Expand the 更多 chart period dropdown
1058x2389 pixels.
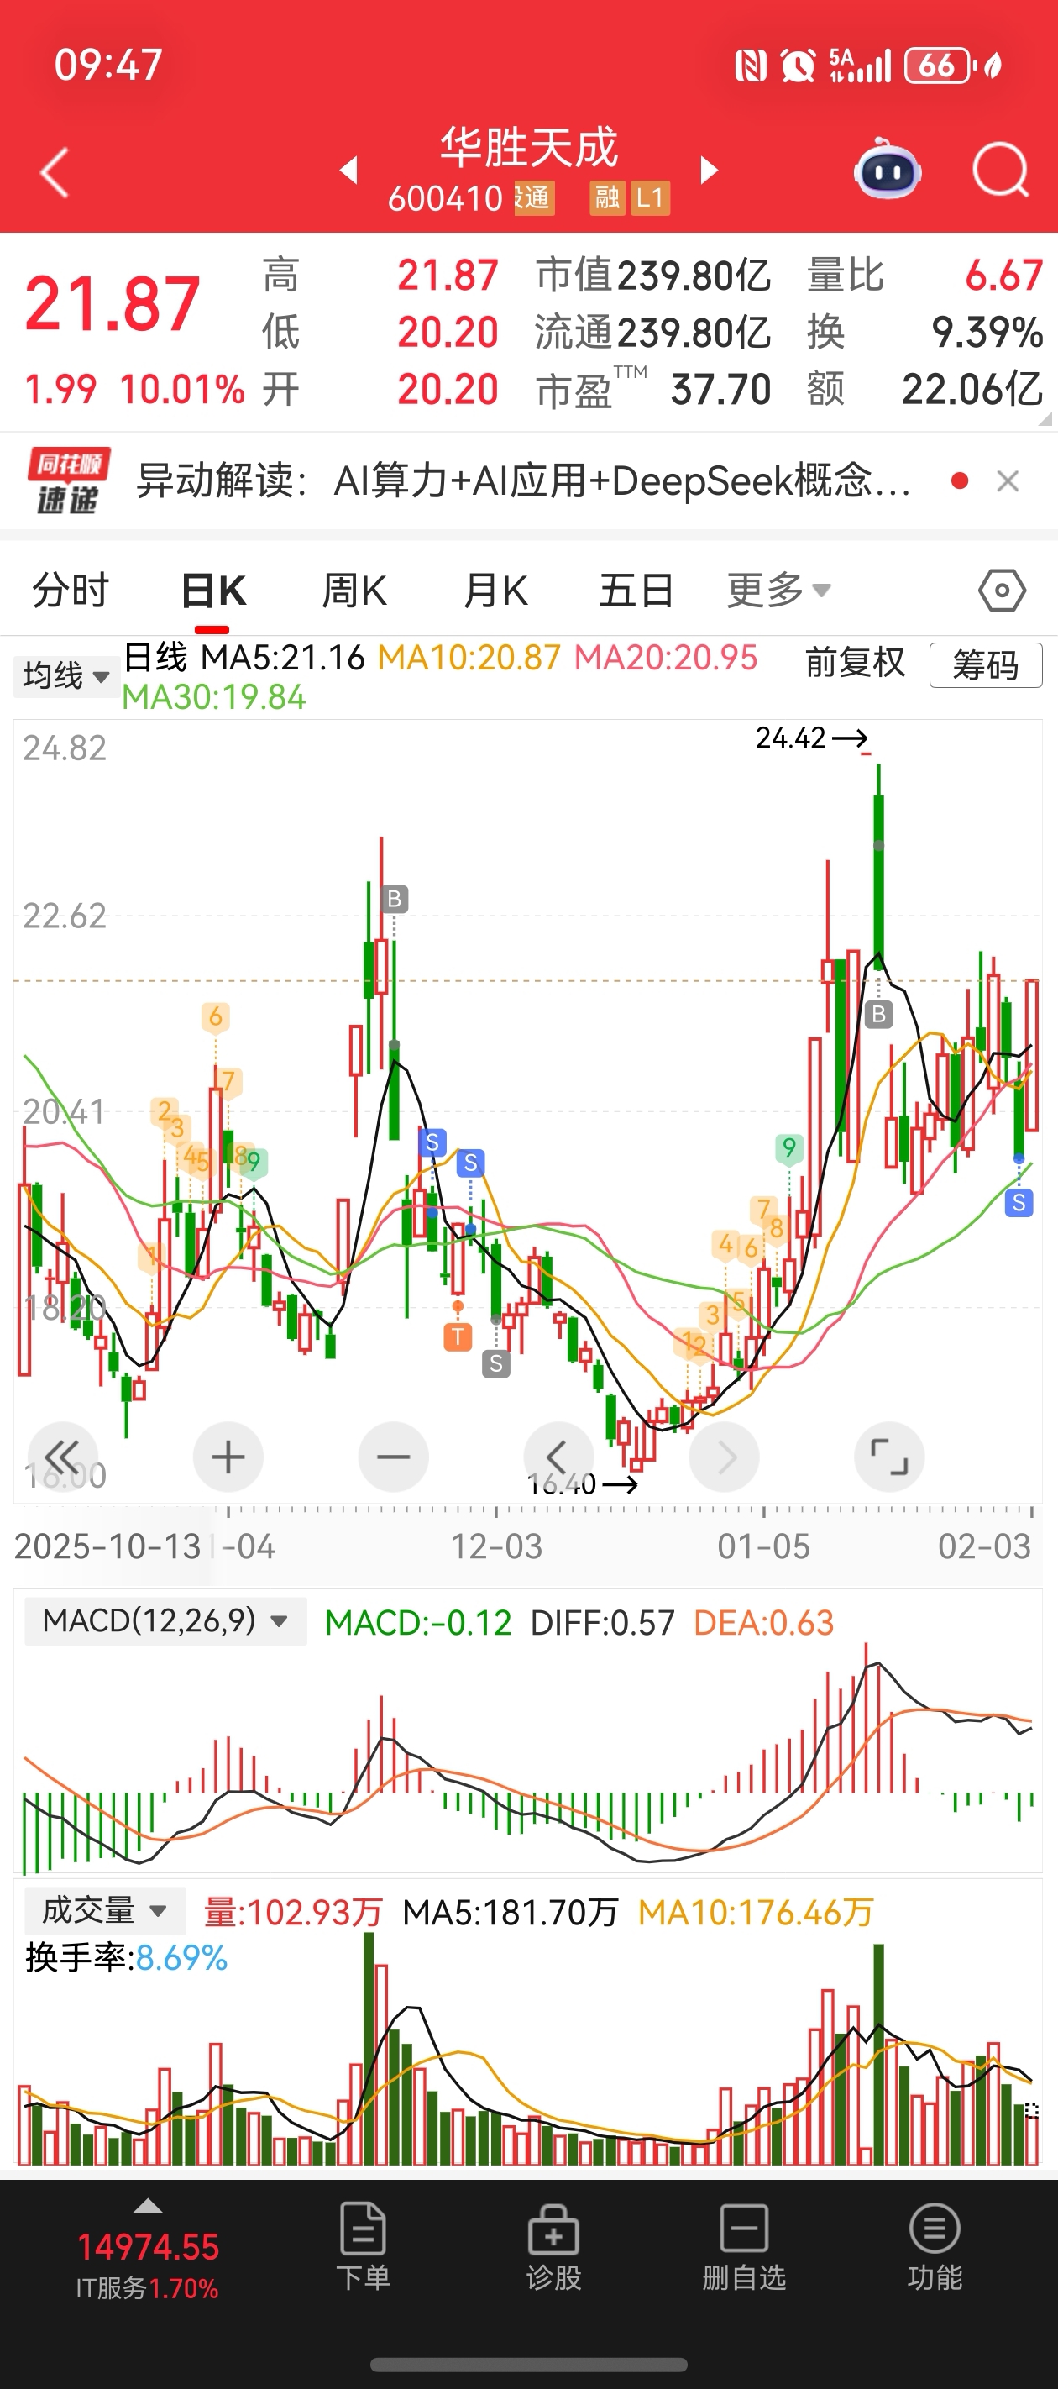(x=778, y=591)
